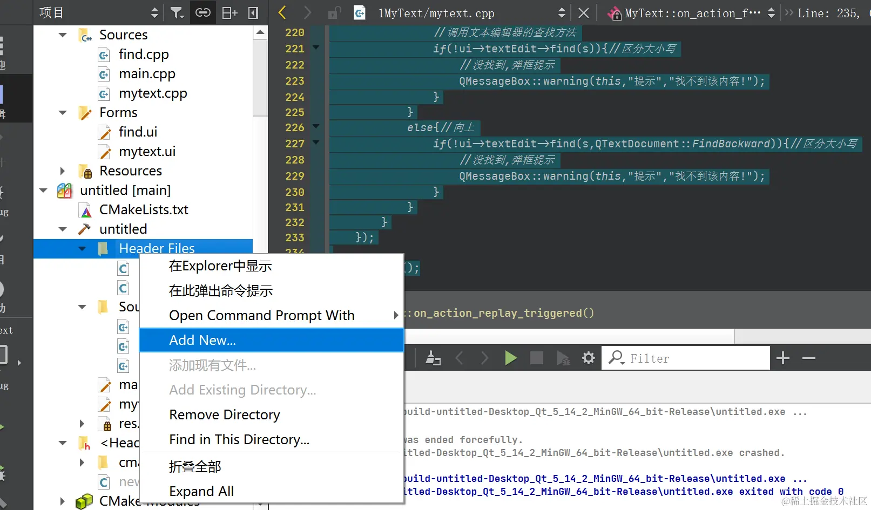Open the project tree filter options
The height and width of the screenshot is (510, 871).
[x=177, y=12]
